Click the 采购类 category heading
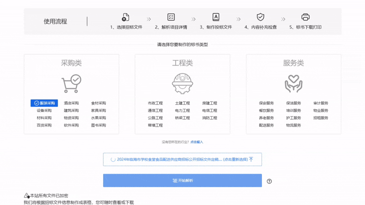Image resolution: width=365 pixels, height=205 pixels. pyautogui.click(x=71, y=63)
